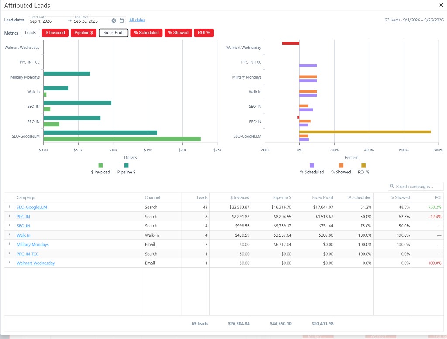This screenshot has height=339, width=447.
Task: Open the Walmart Wednesday campaign link
Action: [x=36, y=263]
